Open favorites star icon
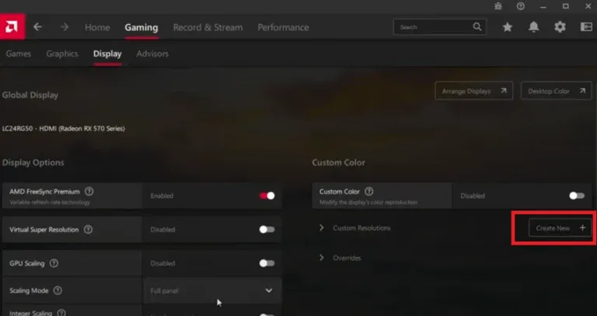The image size is (597, 316). [507, 27]
